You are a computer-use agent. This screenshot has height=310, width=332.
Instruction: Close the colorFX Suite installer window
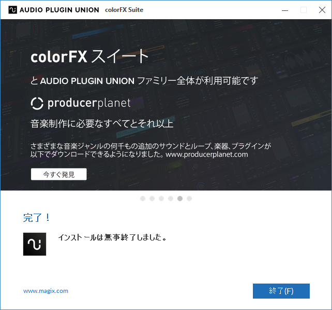coord(322,10)
